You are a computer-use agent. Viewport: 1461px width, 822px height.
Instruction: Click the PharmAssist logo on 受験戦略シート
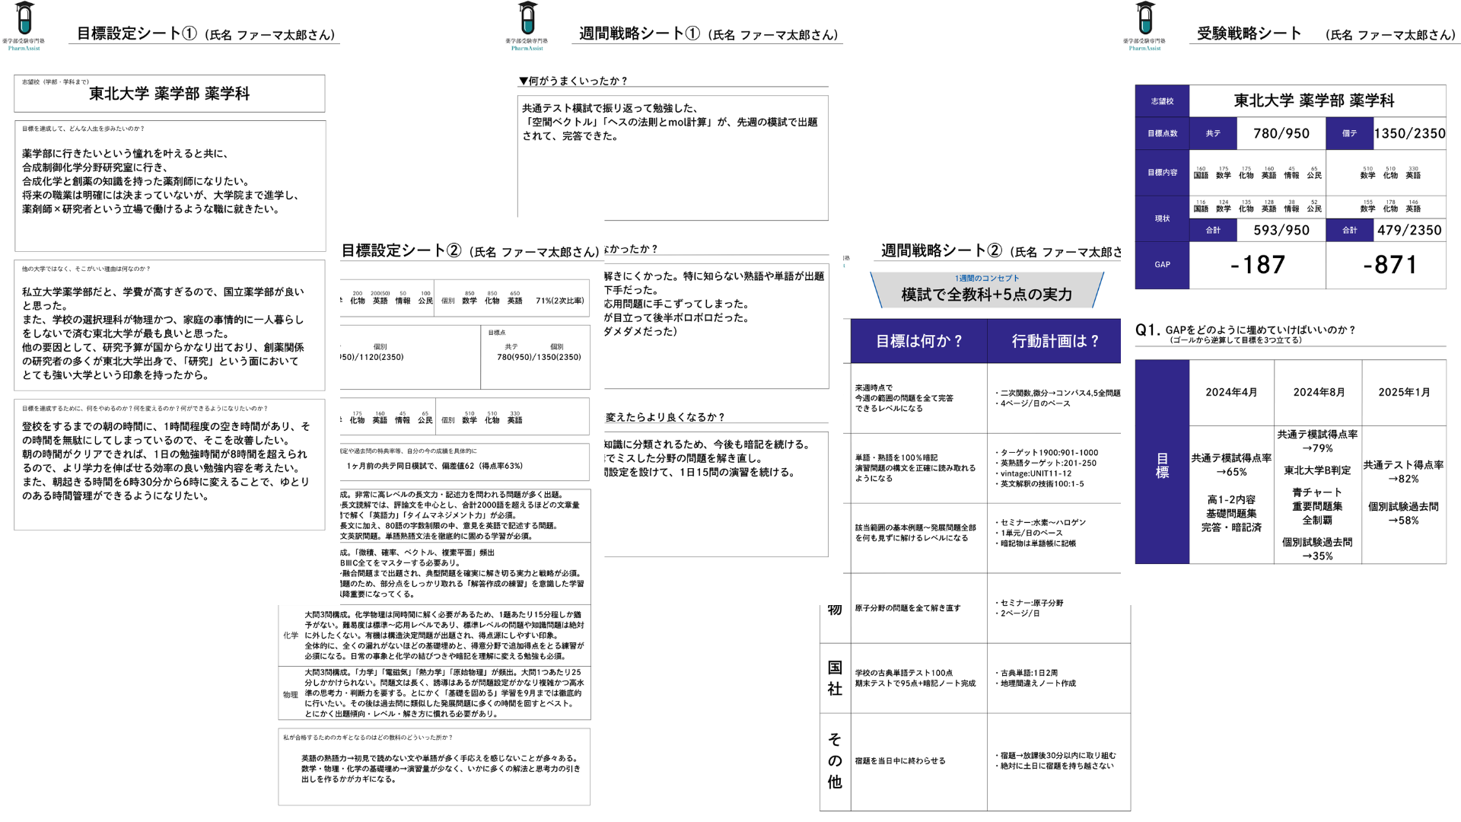pyautogui.click(x=1144, y=26)
